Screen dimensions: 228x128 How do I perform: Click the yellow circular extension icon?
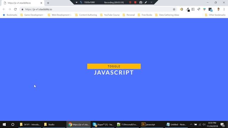pos(182,9)
